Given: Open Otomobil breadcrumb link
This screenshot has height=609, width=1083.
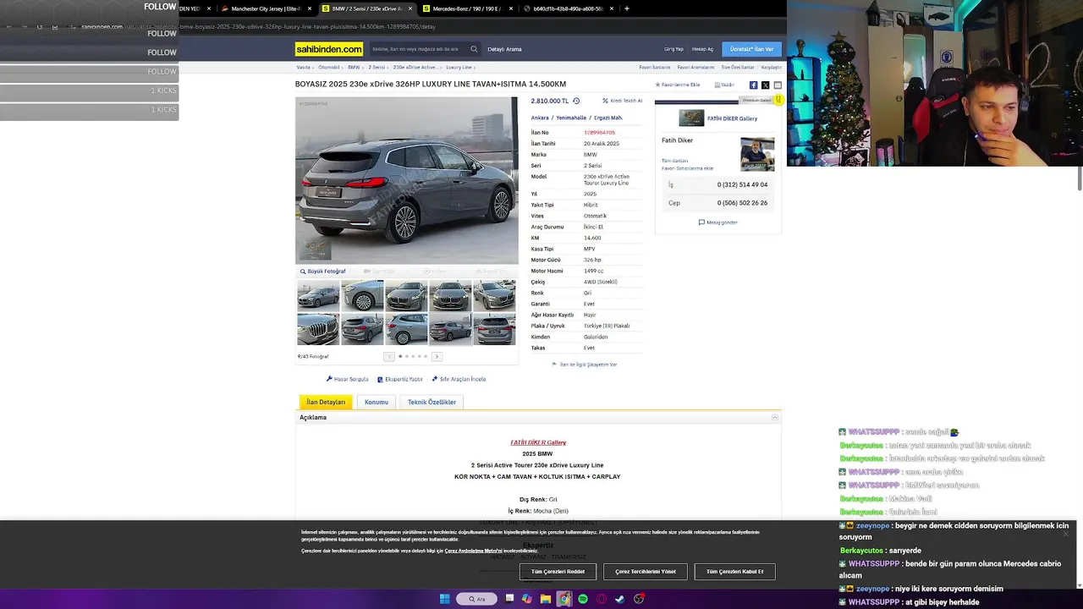Looking at the screenshot, I should (x=328, y=67).
